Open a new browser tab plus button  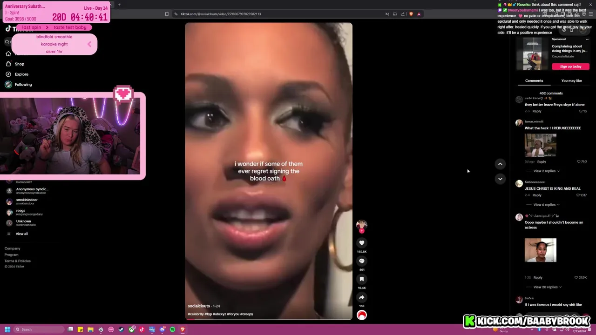point(119,5)
